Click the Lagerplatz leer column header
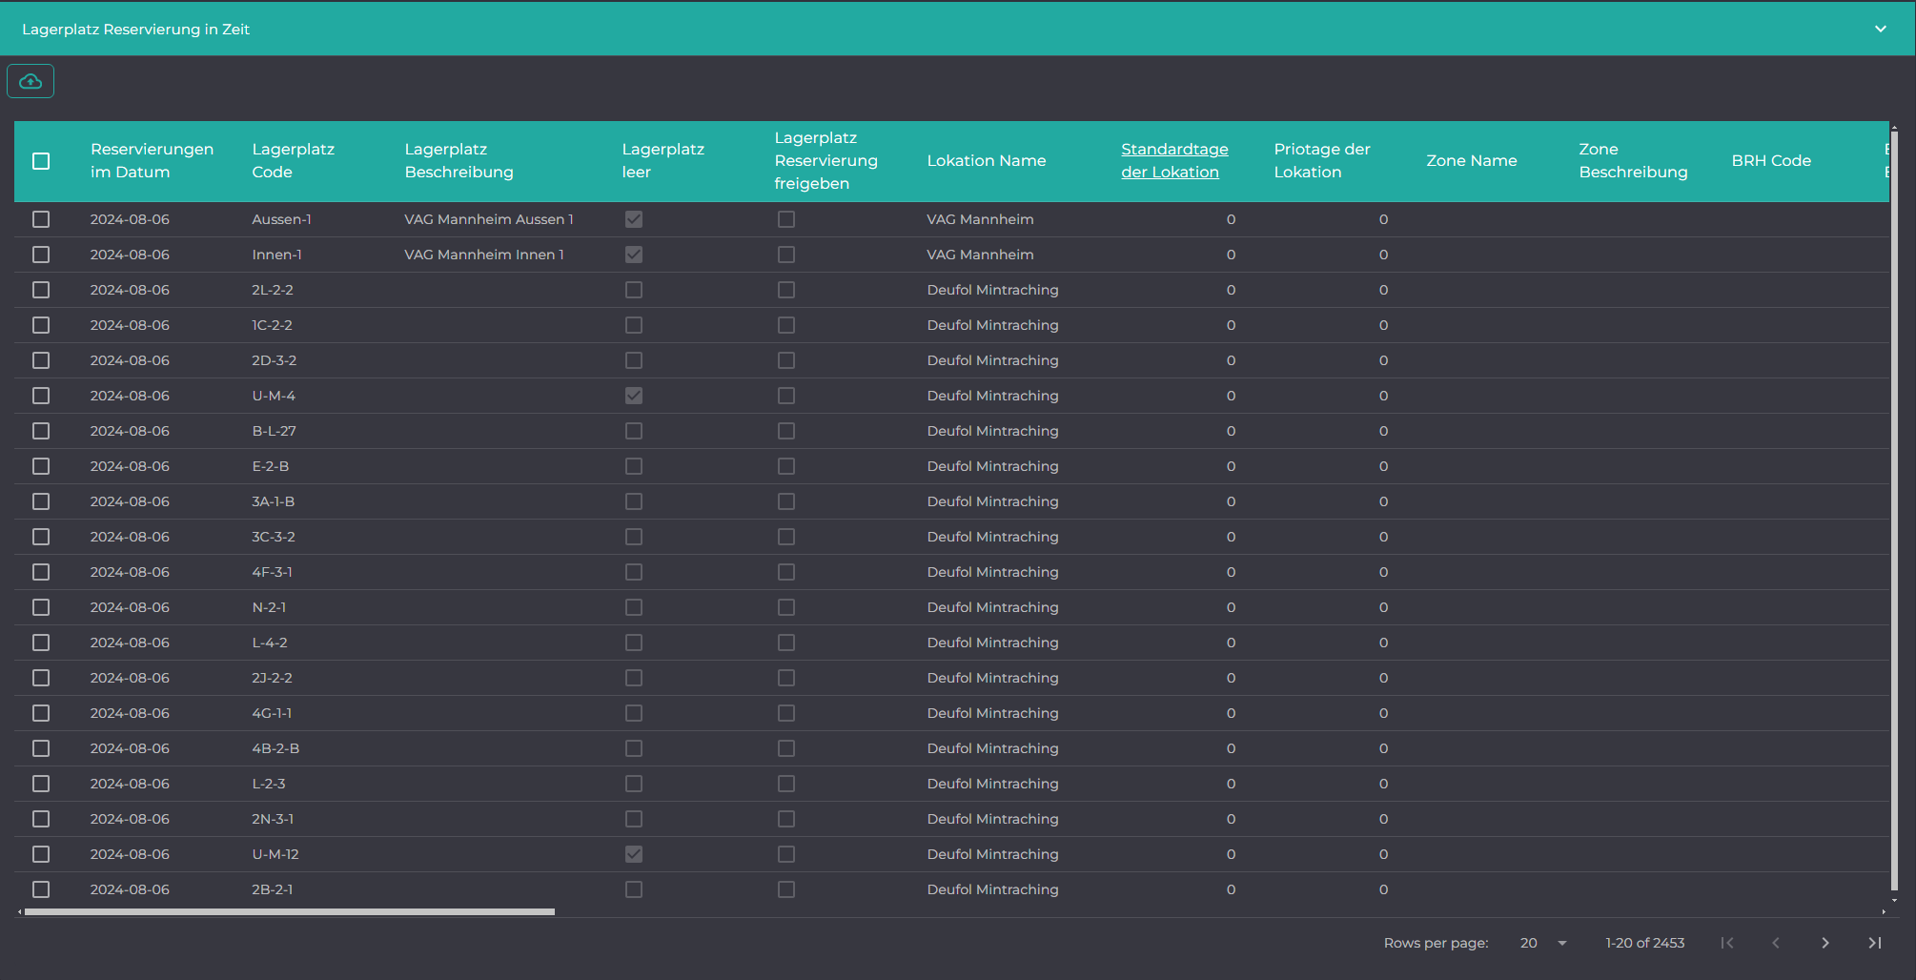 [663, 160]
